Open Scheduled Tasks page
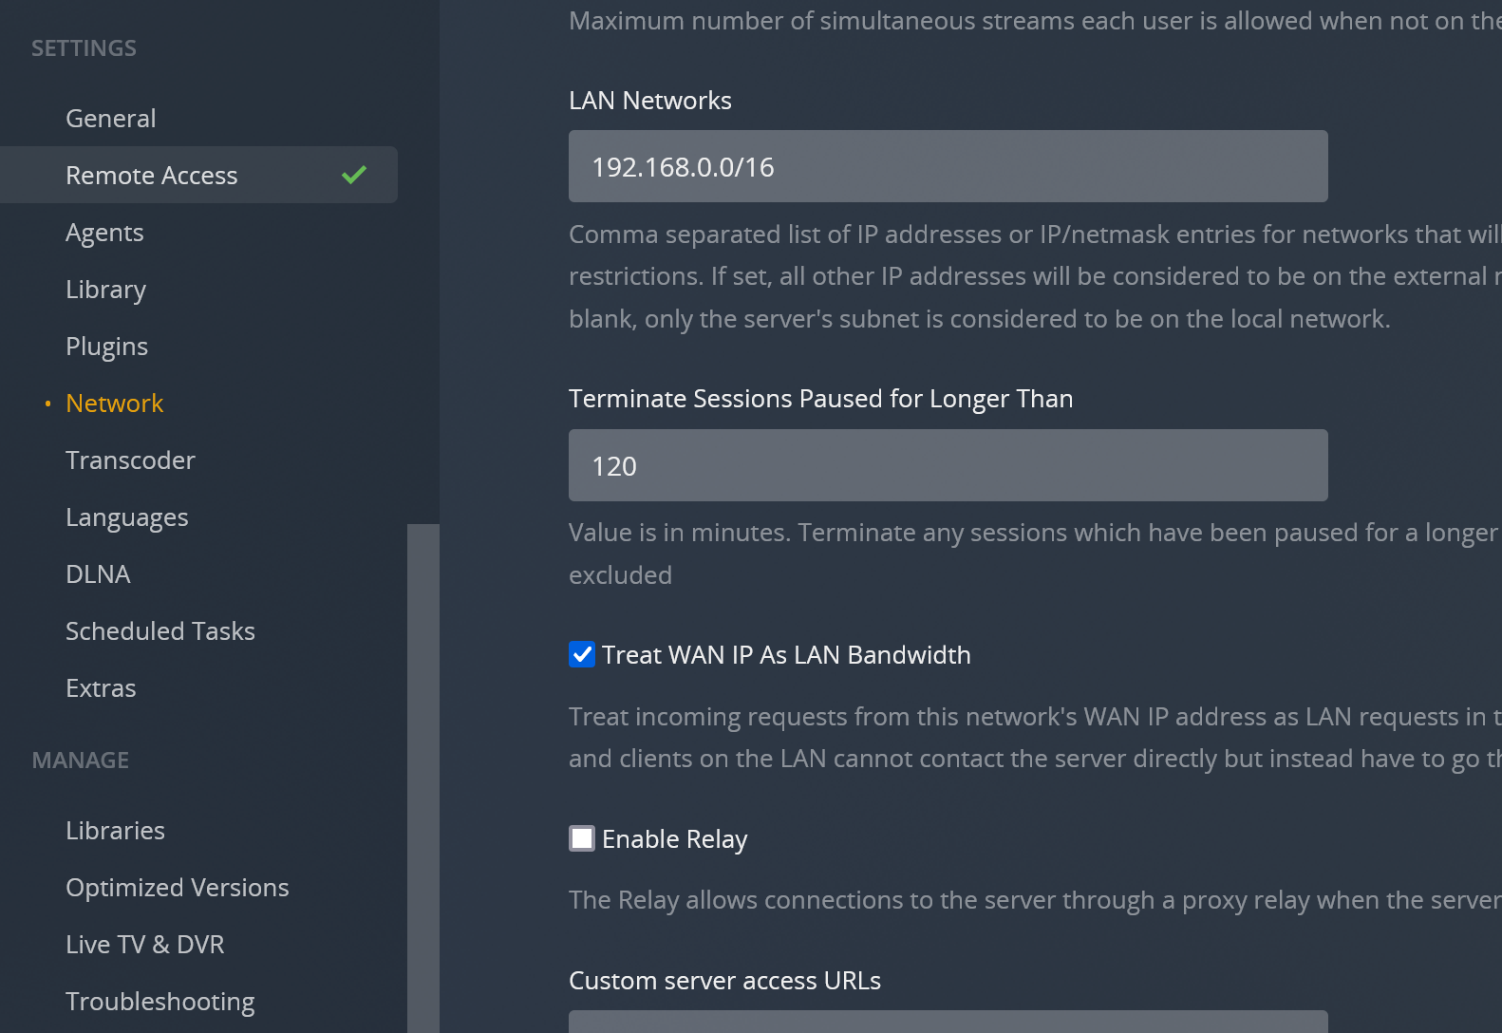 tap(160, 631)
